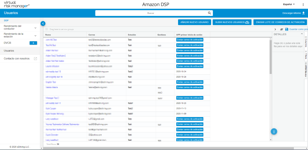This screenshot has height=150, width=308.
Task: Sort by the Correo column header
Action: [92, 35]
